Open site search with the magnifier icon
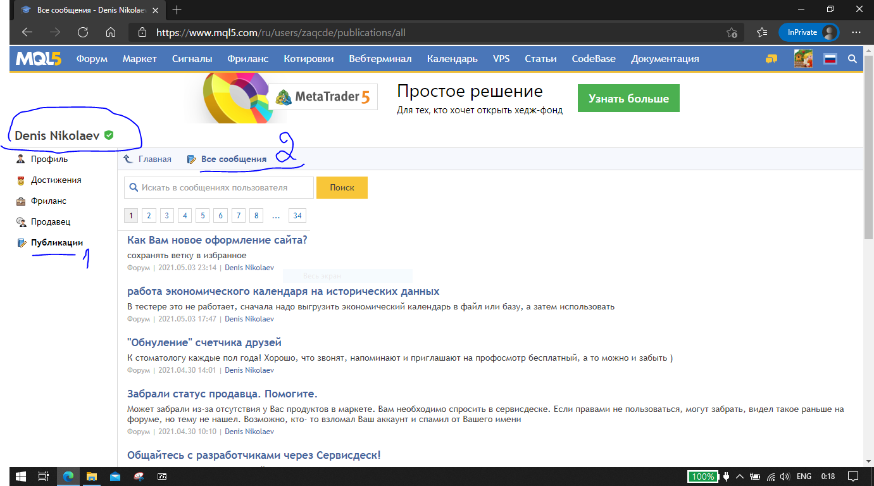The image size is (874, 486). pos(852,59)
